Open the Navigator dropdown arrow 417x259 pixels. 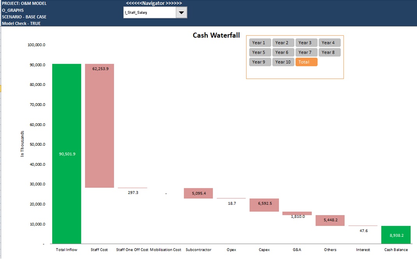coord(181,12)
